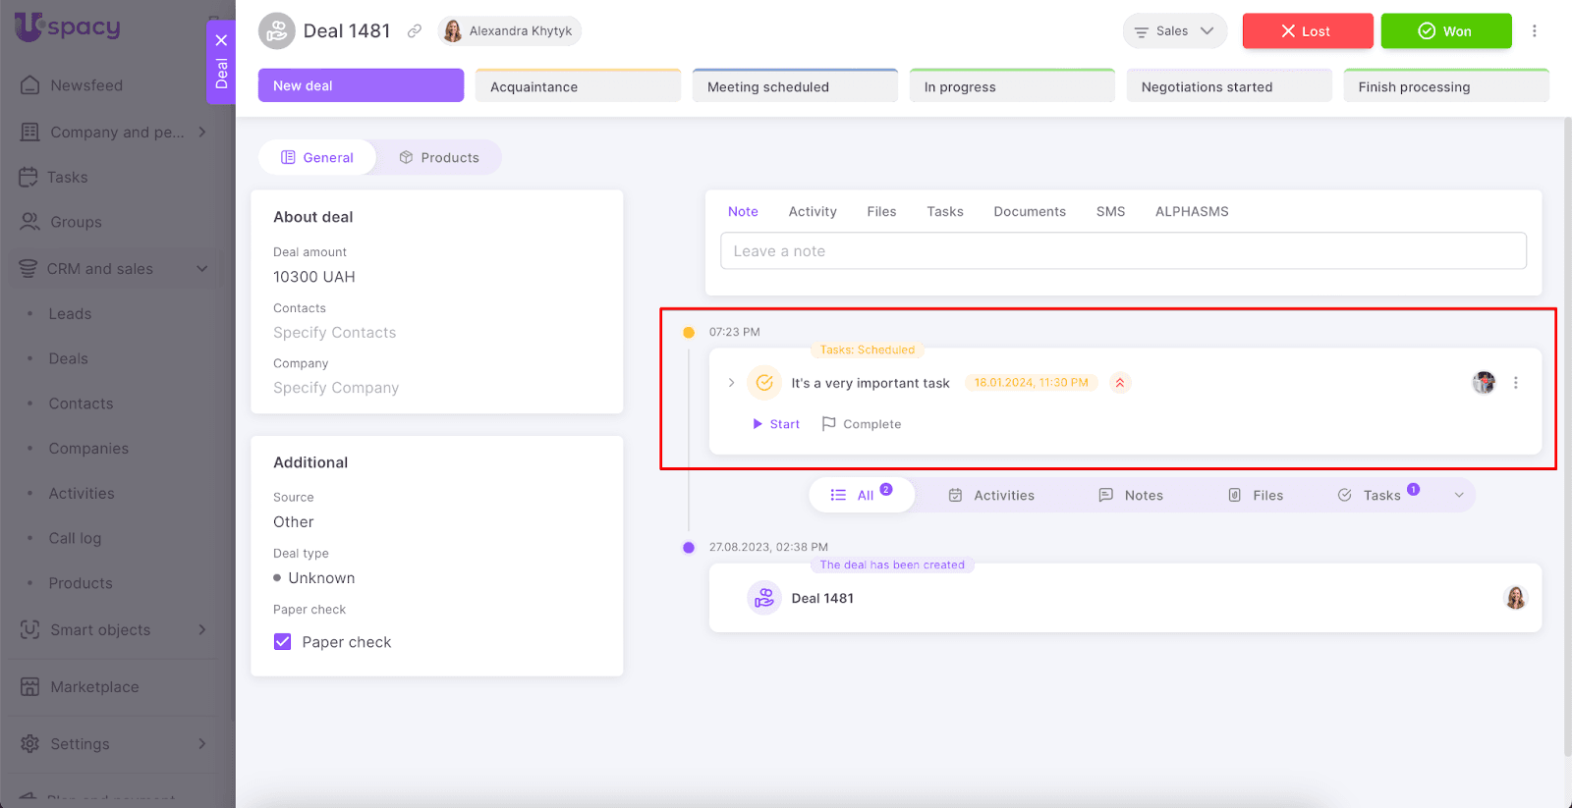Click the copy deal link icon
This screenshot has width=1572, height=808.
click(415, 31)
